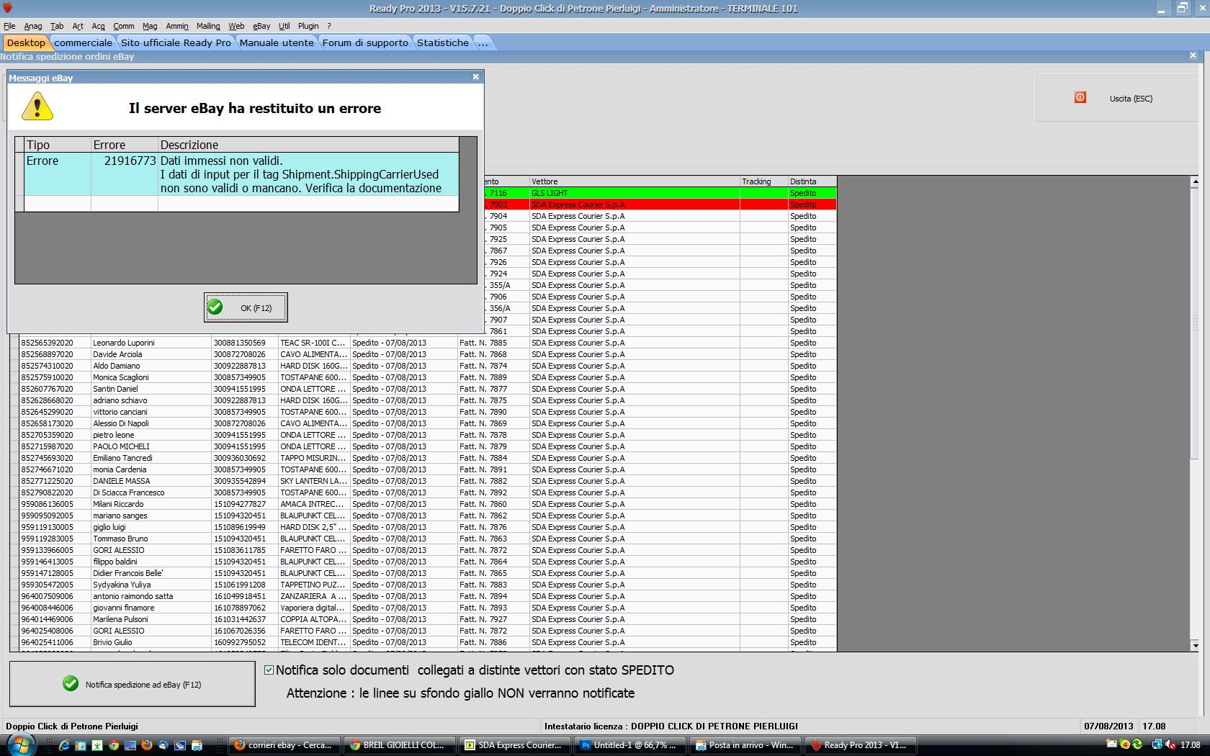
Task: Toggle 'Notifica solo documenti' checkbox
Action: tap(269, 670)
